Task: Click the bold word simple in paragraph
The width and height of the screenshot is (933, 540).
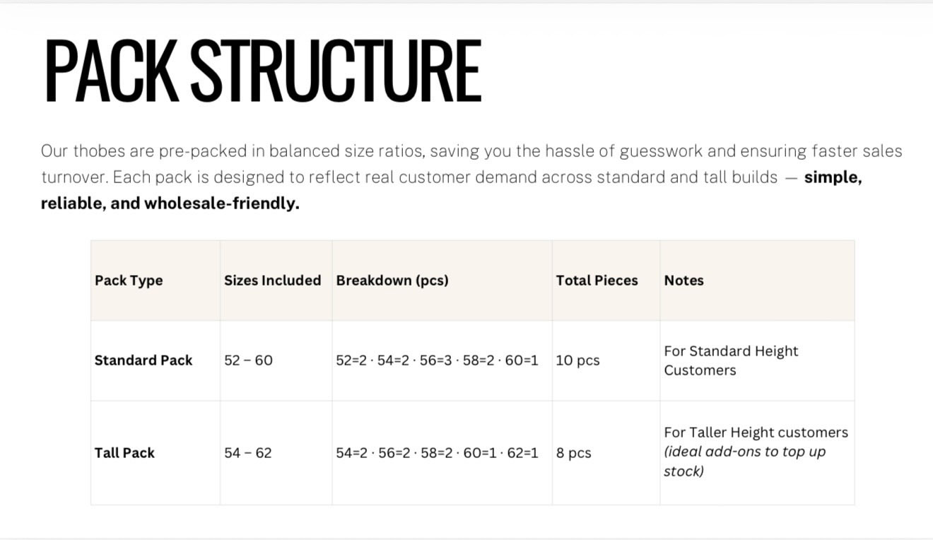Action: tap(832, 177)
